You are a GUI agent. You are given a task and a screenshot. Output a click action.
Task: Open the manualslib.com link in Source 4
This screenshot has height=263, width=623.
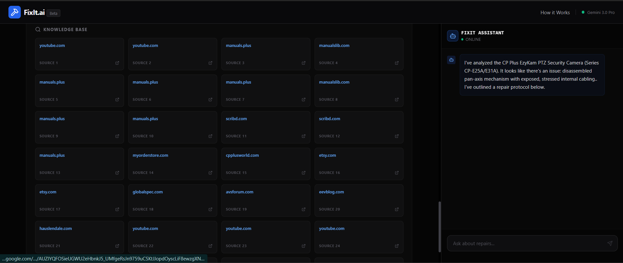click(334, 46)
